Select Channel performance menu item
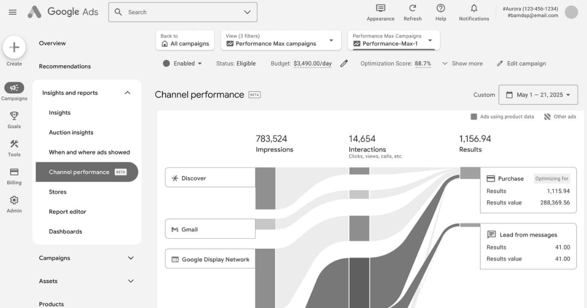 [x=87, y=172]
